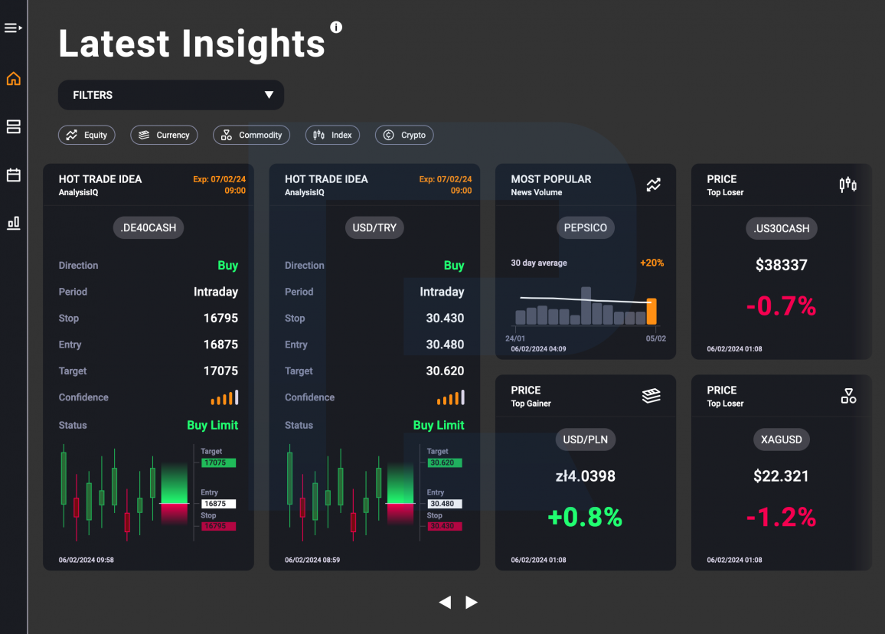Toggle the Commodity filter chip
This screenshot has height=634, width=885.
tap(251, 135)
